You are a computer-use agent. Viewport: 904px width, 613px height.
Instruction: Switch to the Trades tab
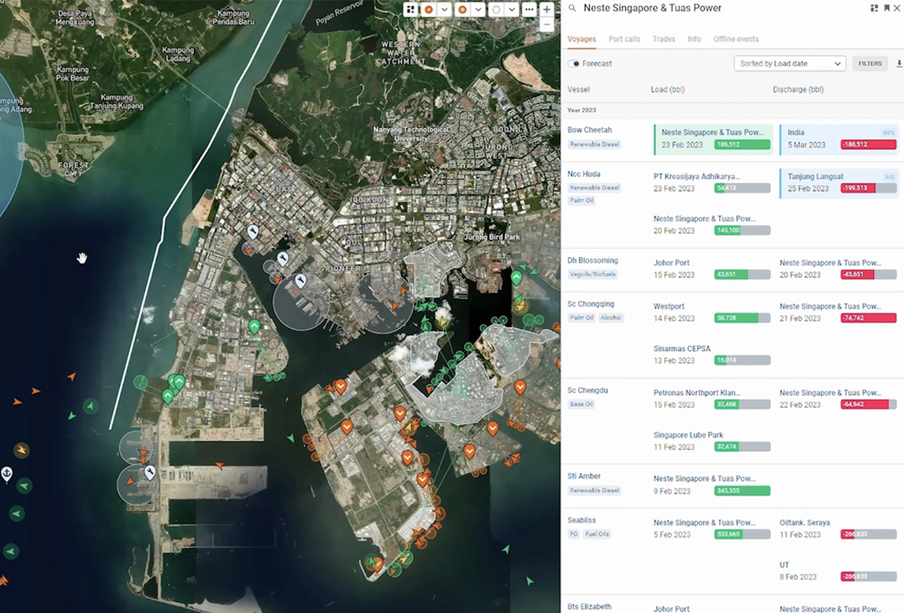664,39
